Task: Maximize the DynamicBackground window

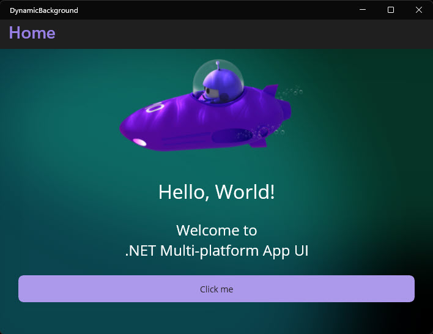Action: [x=391, y=10]
